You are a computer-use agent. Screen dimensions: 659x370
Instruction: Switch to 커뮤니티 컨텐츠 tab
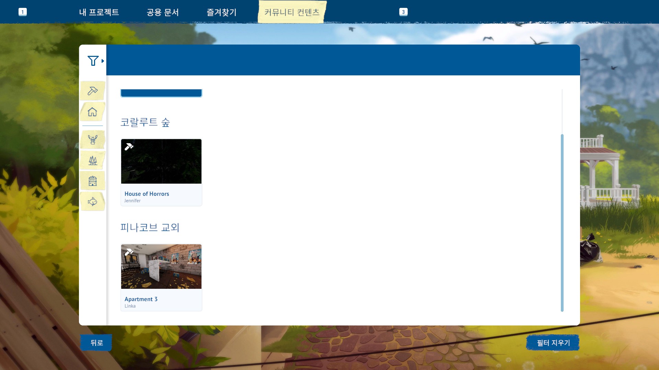click(x=292, y=12)
